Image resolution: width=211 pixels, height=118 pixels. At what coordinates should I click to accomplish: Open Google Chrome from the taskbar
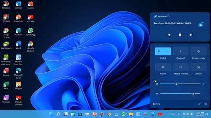(109, 114)
